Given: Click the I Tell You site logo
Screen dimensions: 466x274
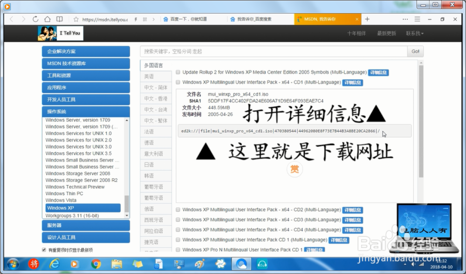Looking at the screenshot, I should pos(60,33).
